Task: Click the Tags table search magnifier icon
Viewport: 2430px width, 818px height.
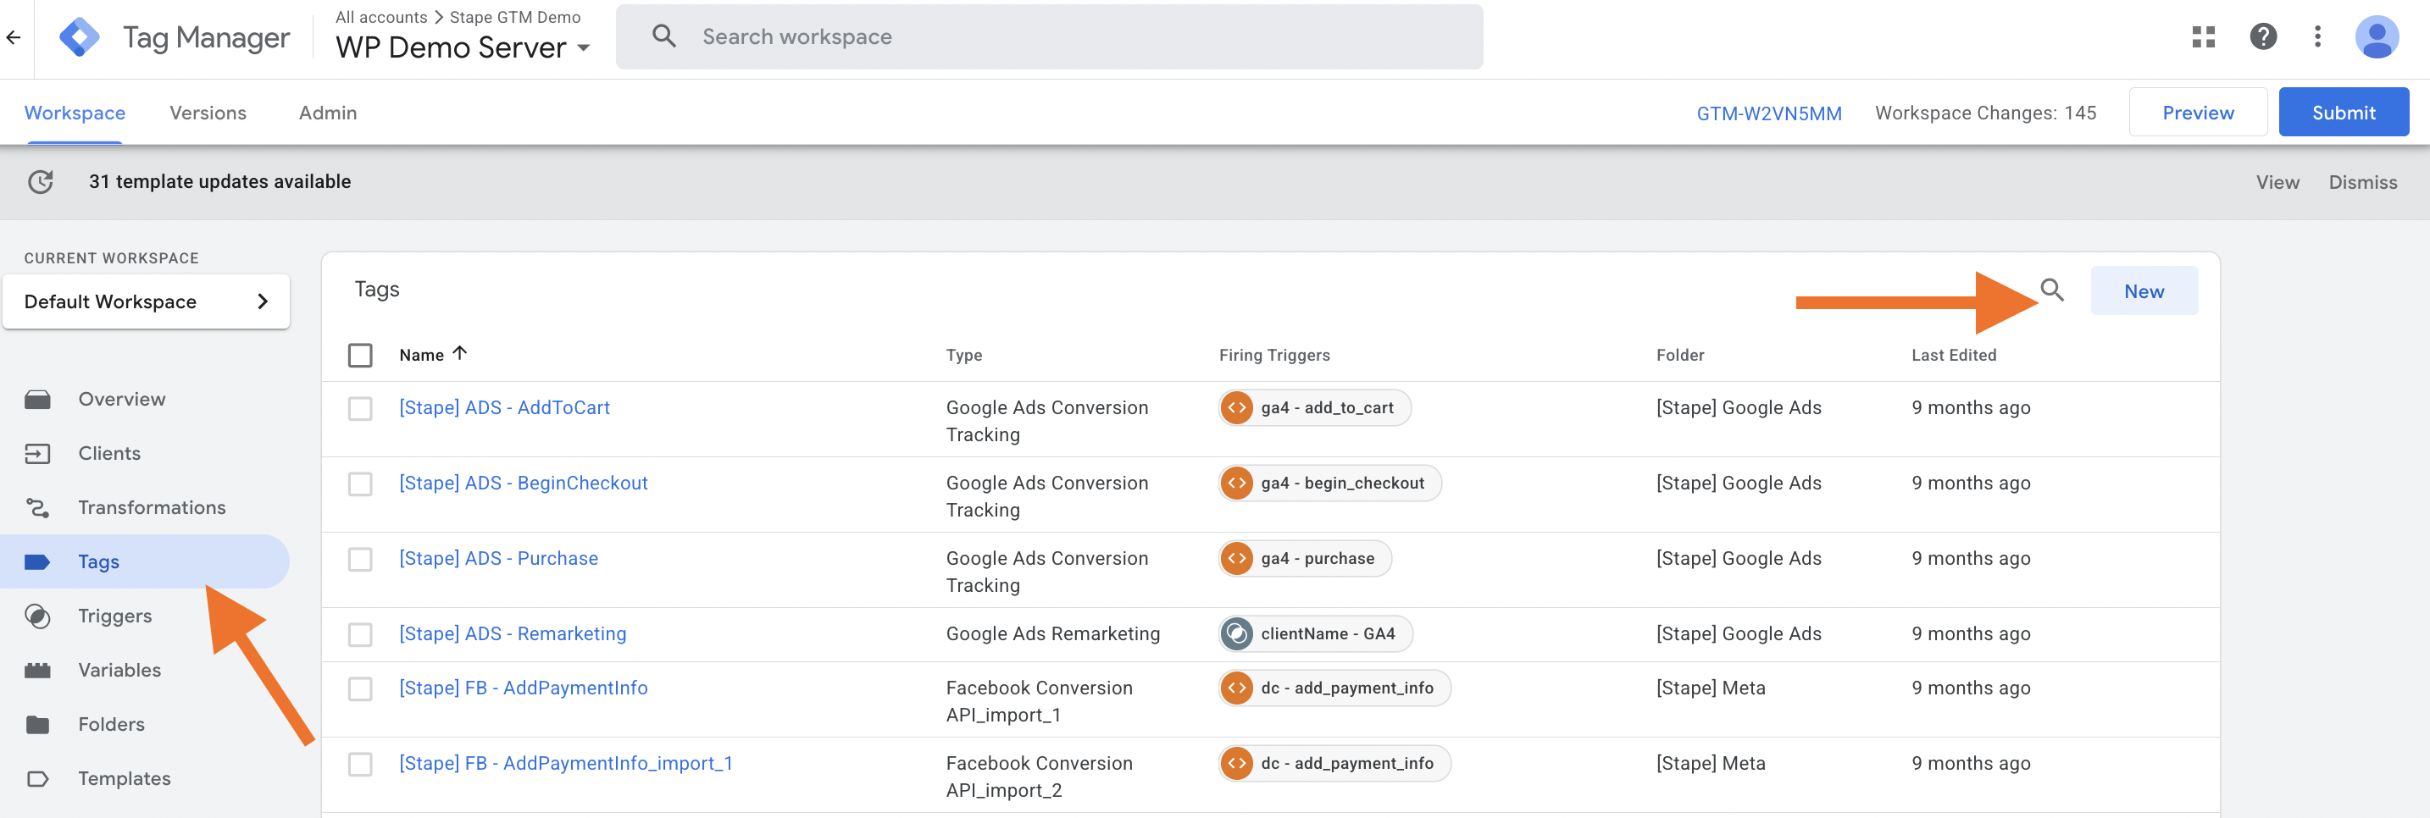Action: click(x=2050, y=290)
